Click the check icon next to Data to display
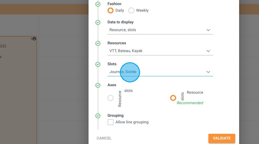This screenshot has height=144, width=259. click(98, 22)
